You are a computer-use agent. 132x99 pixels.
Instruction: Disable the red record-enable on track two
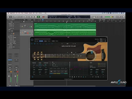click(x=28, y=33)
